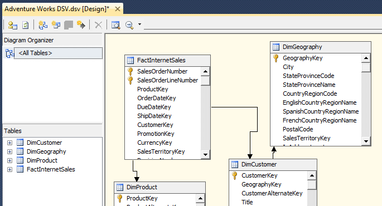Click table icon in DimGeography diagram header
This screenshot has height=206, width=382.
(276, 47)
